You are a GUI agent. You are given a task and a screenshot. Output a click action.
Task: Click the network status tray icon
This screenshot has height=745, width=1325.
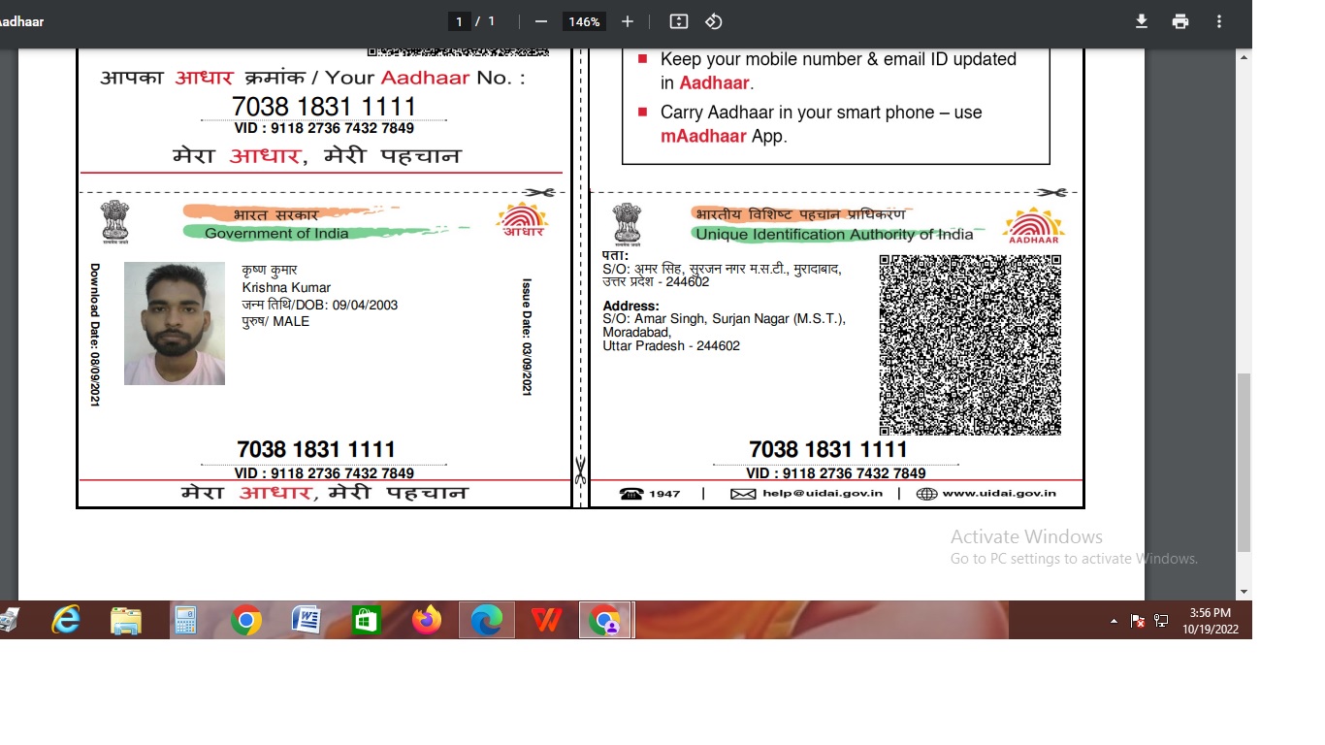pyautogui.click(x=1161, y=621)
